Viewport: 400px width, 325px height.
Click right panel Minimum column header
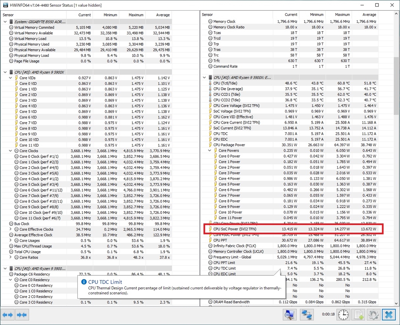tap(312, 14)
